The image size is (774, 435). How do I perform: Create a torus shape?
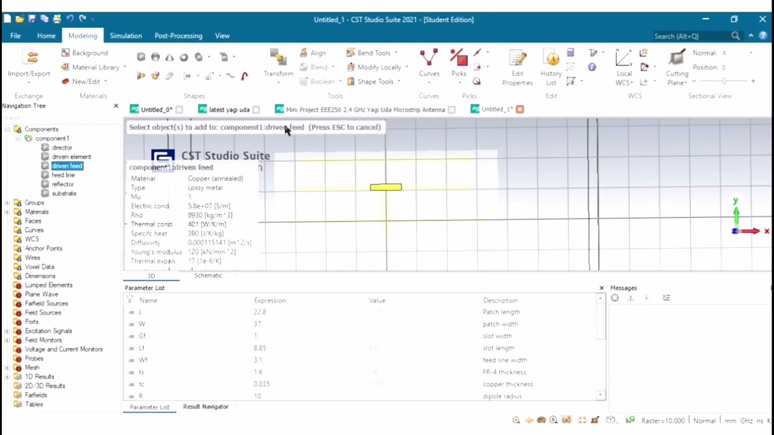coord(184,57)
